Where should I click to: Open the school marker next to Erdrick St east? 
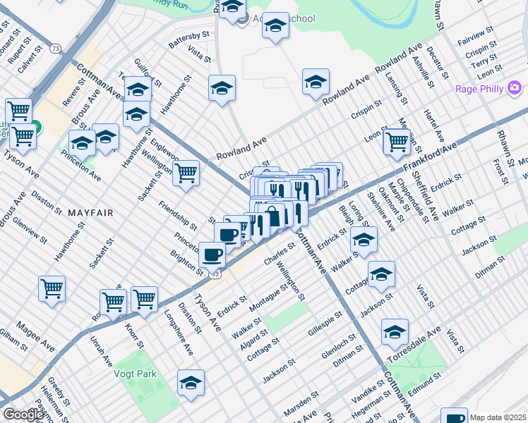pyautogui.click(x=364, y=241)
